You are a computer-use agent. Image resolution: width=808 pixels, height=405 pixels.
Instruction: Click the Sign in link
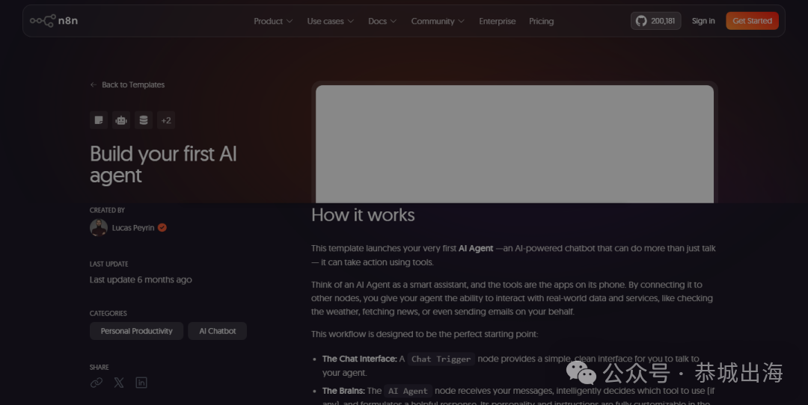(x=703, y=21)
